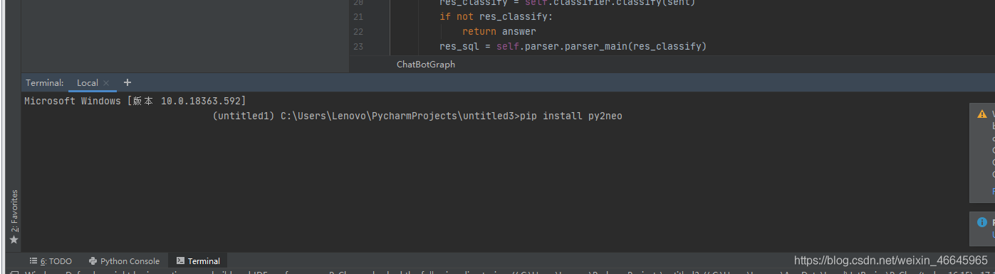The width and height of the screenshot is (995, 274).
Task: Open the 6: TODO tool window
Action: [51, 261]
